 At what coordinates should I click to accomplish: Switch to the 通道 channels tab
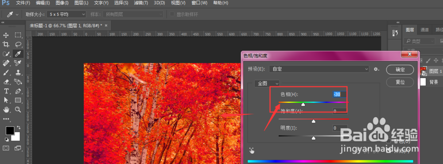[x=424, y=30]
